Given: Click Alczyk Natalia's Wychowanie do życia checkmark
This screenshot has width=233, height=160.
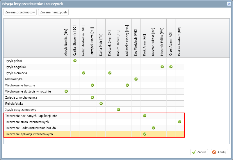Looking at the screenshot, I should [66, 91].
